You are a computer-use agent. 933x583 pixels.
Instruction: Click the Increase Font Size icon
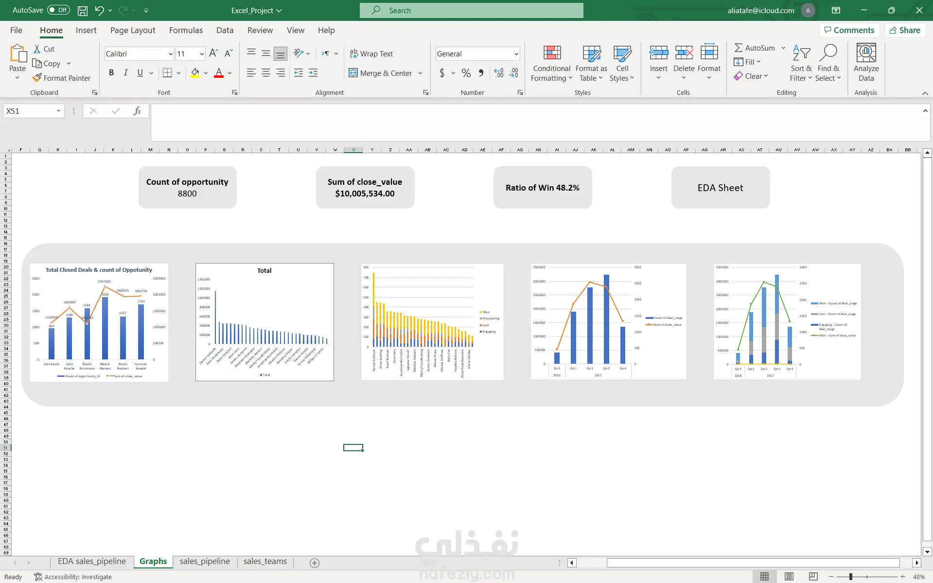pos(213,53)
